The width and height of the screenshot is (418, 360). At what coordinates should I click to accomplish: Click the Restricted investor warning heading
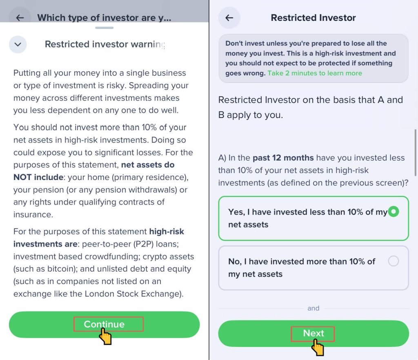[x=104, y=44]
